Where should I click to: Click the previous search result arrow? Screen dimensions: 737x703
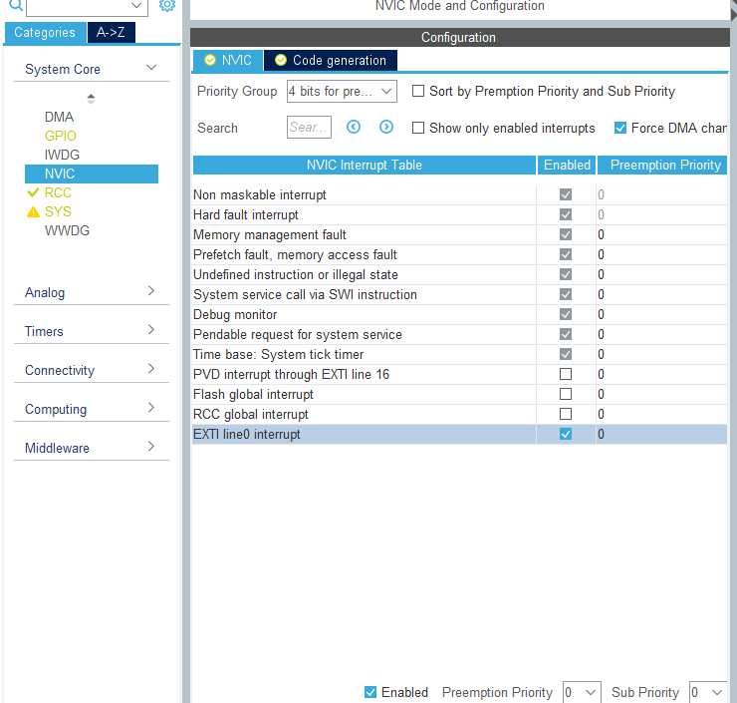tap(354, 127)
